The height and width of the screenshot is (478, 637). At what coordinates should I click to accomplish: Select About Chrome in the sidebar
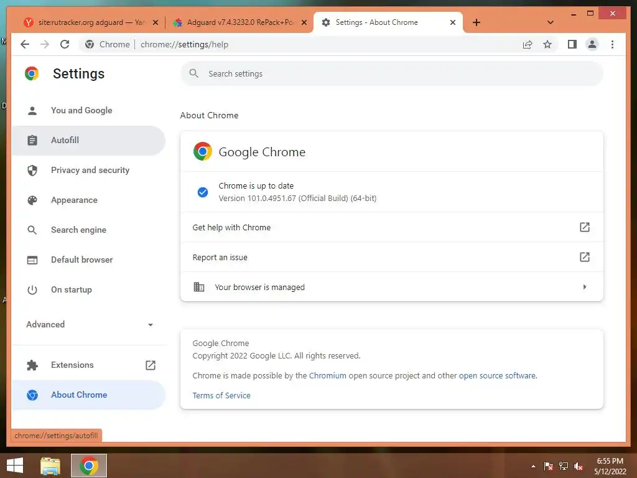tap(88, 395)
